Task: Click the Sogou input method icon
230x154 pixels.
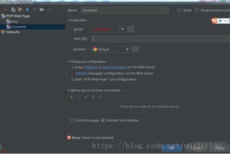Action: pyautogui.click(x=214, y=21)
